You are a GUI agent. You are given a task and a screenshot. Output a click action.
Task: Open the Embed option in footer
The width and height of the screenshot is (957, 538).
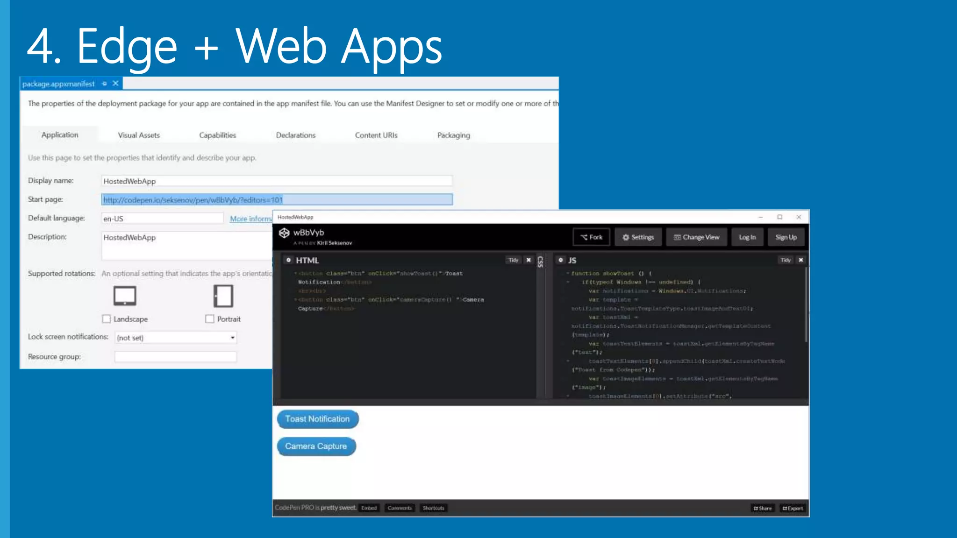[x=369, y=508]
